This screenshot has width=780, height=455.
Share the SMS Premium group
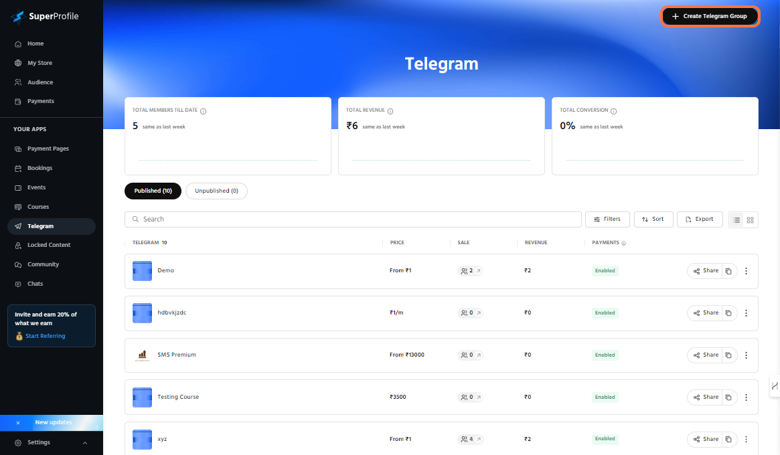tap(706, 355)
